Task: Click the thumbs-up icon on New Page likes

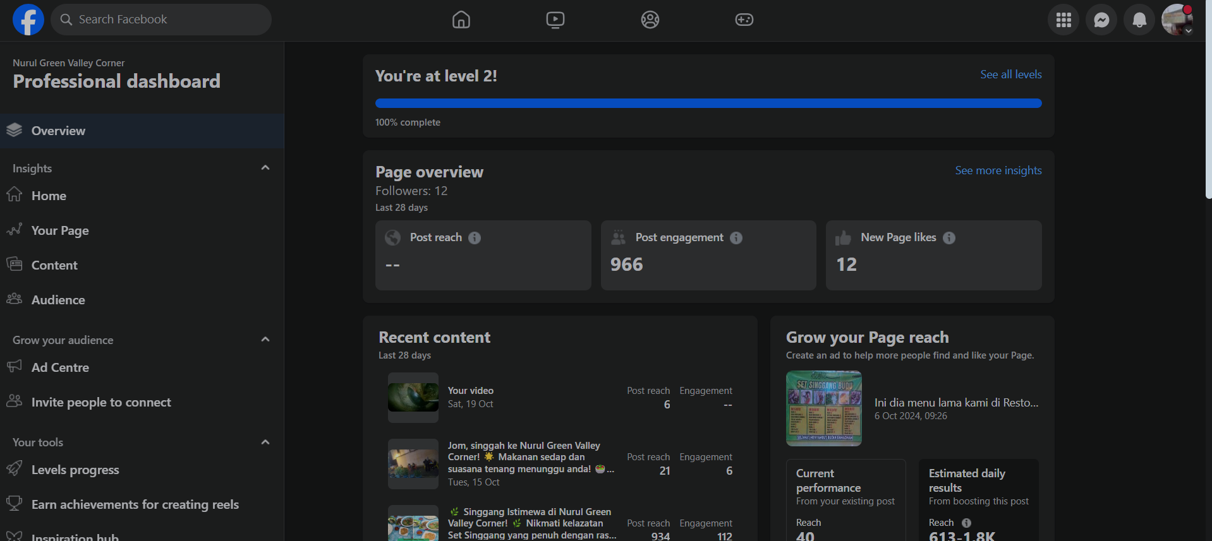Action: coord(843,238)
